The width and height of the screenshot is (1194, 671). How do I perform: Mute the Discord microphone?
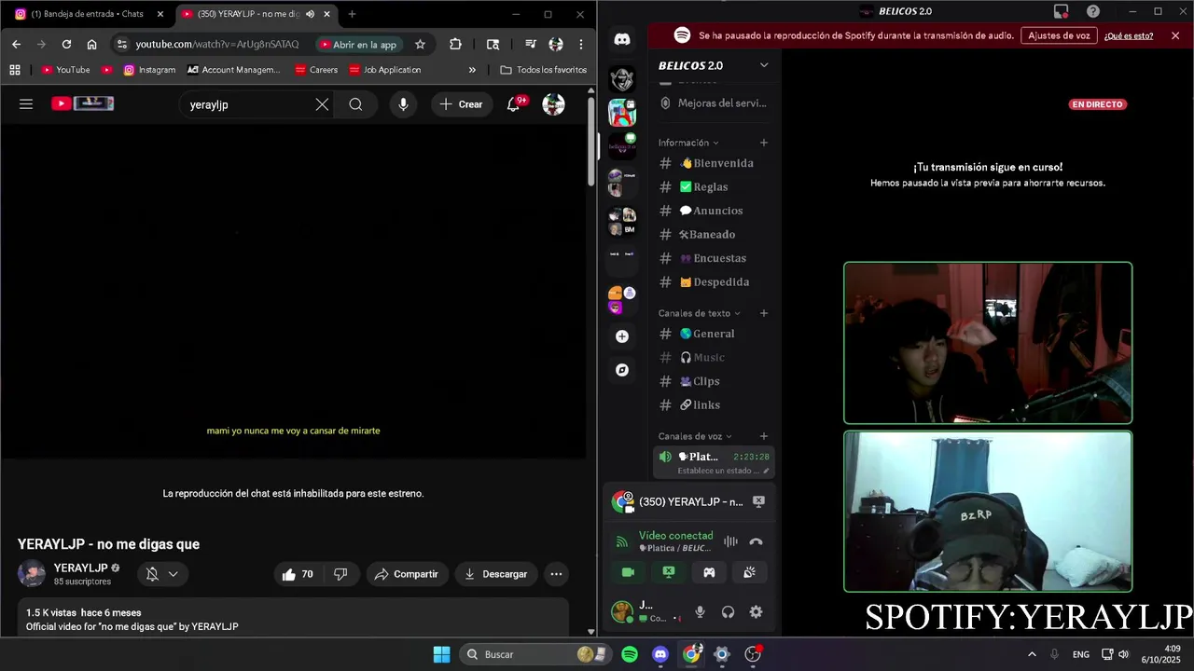pos(700,612)
